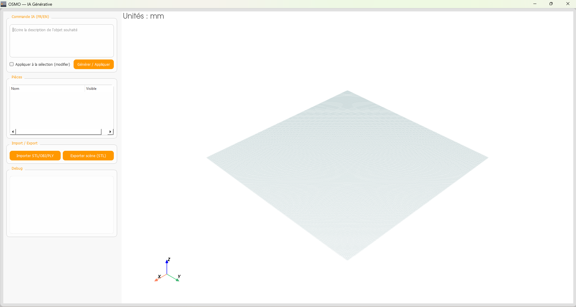Click the blue Z axis arrow

[x=167, y=262]
